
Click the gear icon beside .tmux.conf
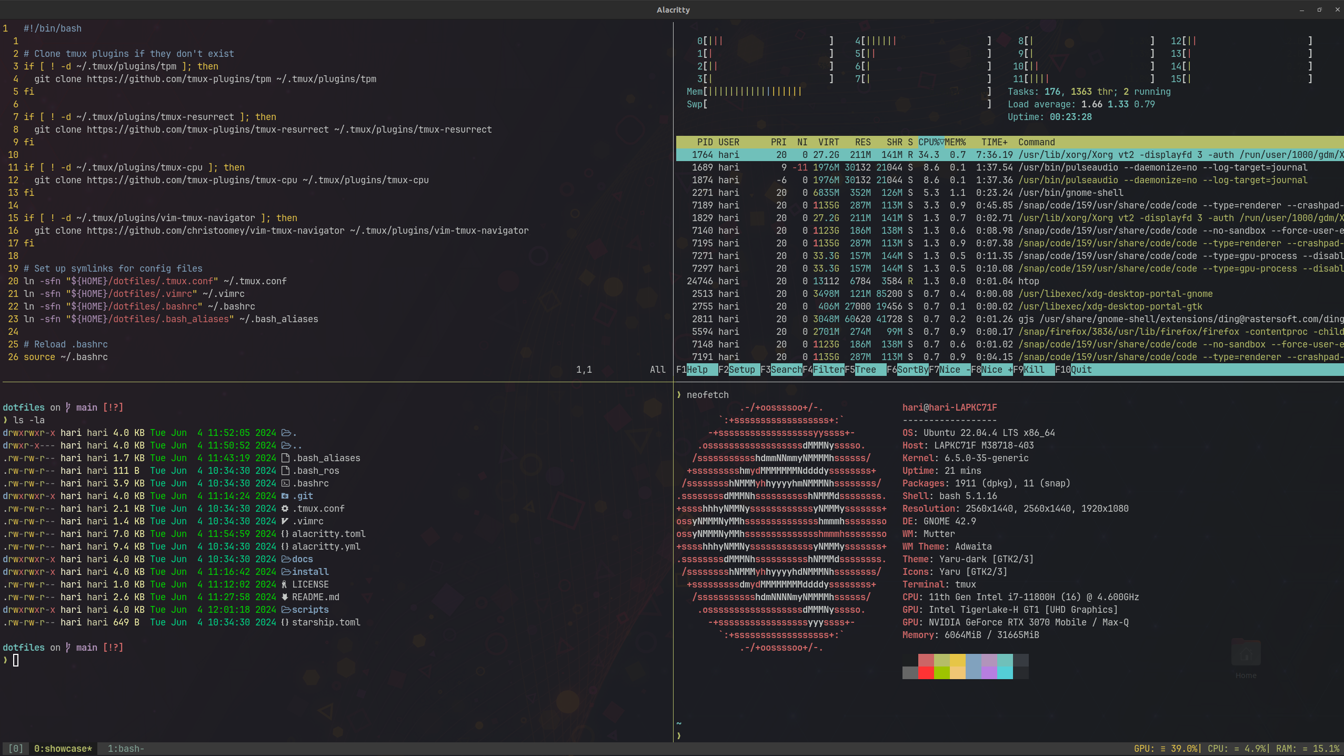coord(285,509)
